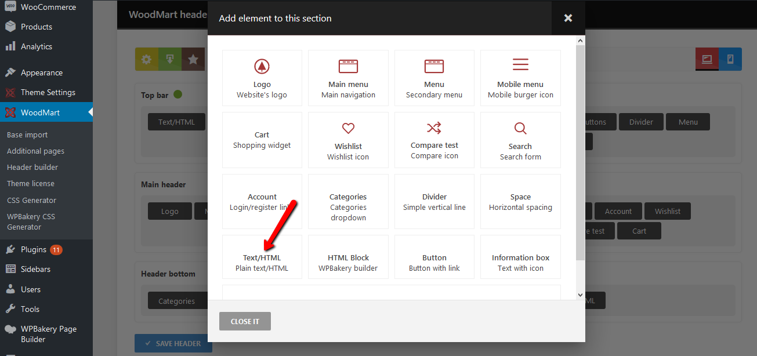The width and height of the screenshot is (757, 356).
Task: Click the CLOSE IT button
Action: [245, 321]
